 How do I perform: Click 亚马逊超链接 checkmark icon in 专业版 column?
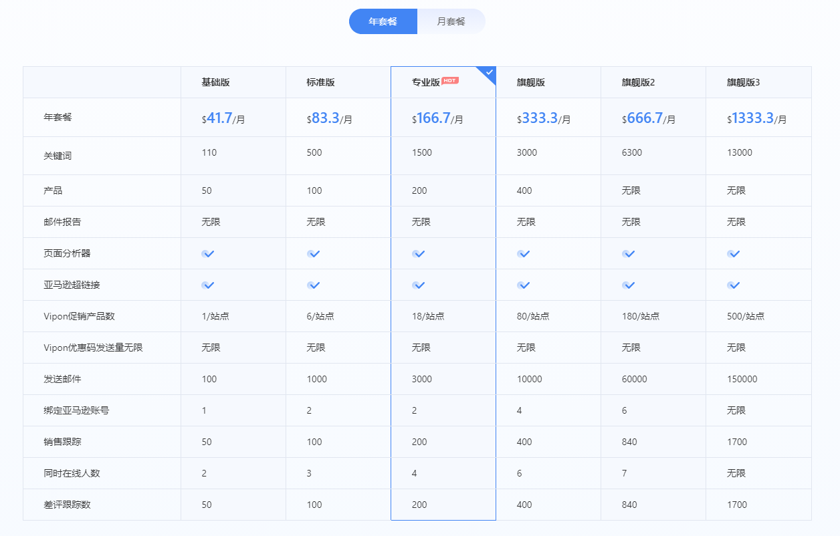pyautogui.click(x=419, y=285)
